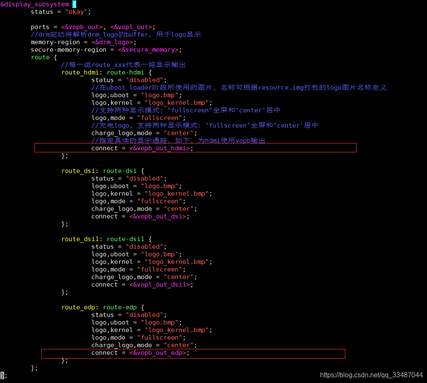Click the <&vopb_out_dsi> connect value

point(157,216)
